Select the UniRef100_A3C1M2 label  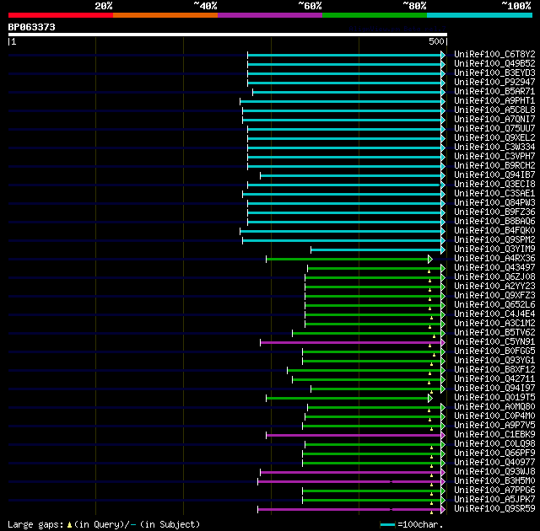(x=494, y=324)
